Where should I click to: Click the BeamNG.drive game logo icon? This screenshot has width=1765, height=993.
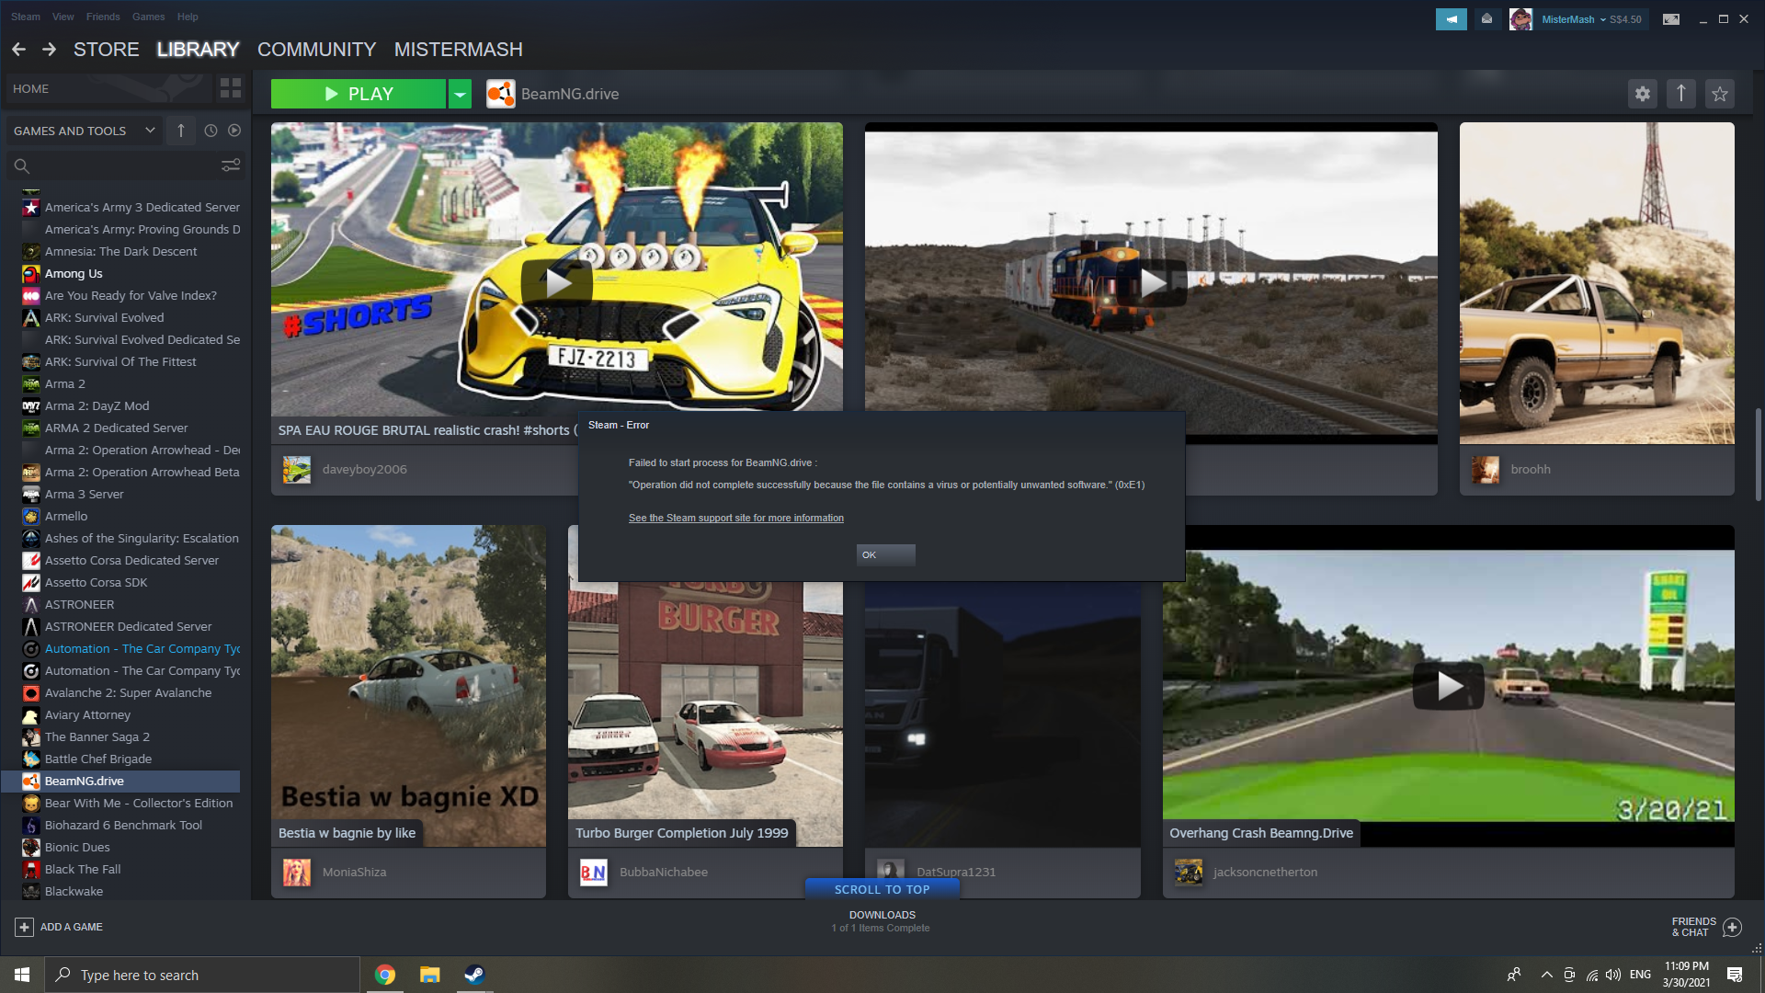(501, 94)
